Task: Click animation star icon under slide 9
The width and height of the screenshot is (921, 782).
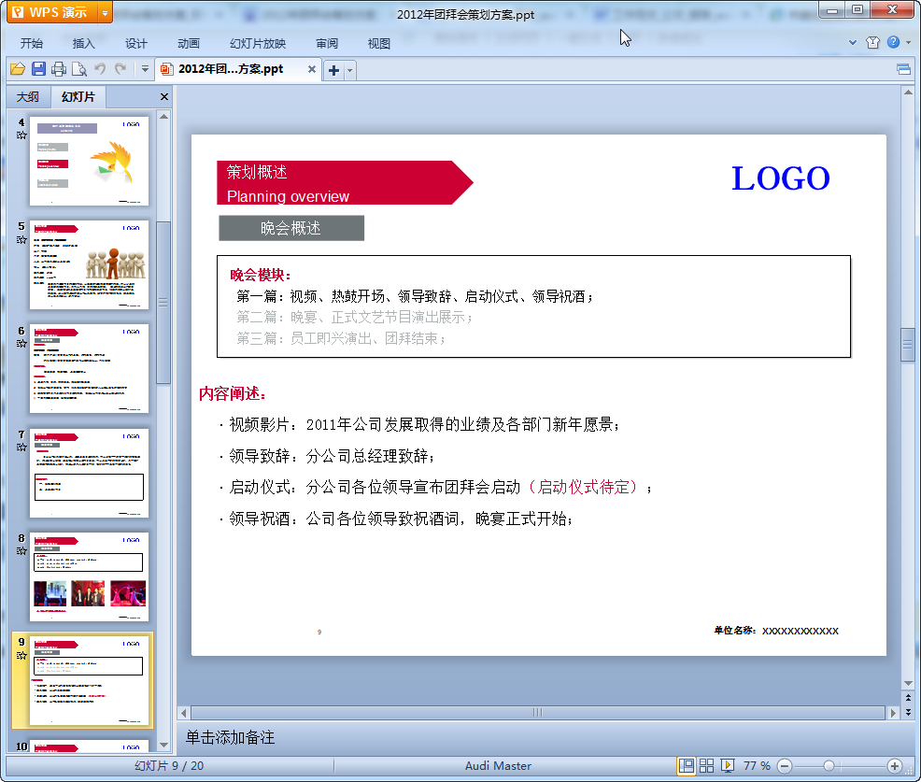Action: click(x=21, y=655)
